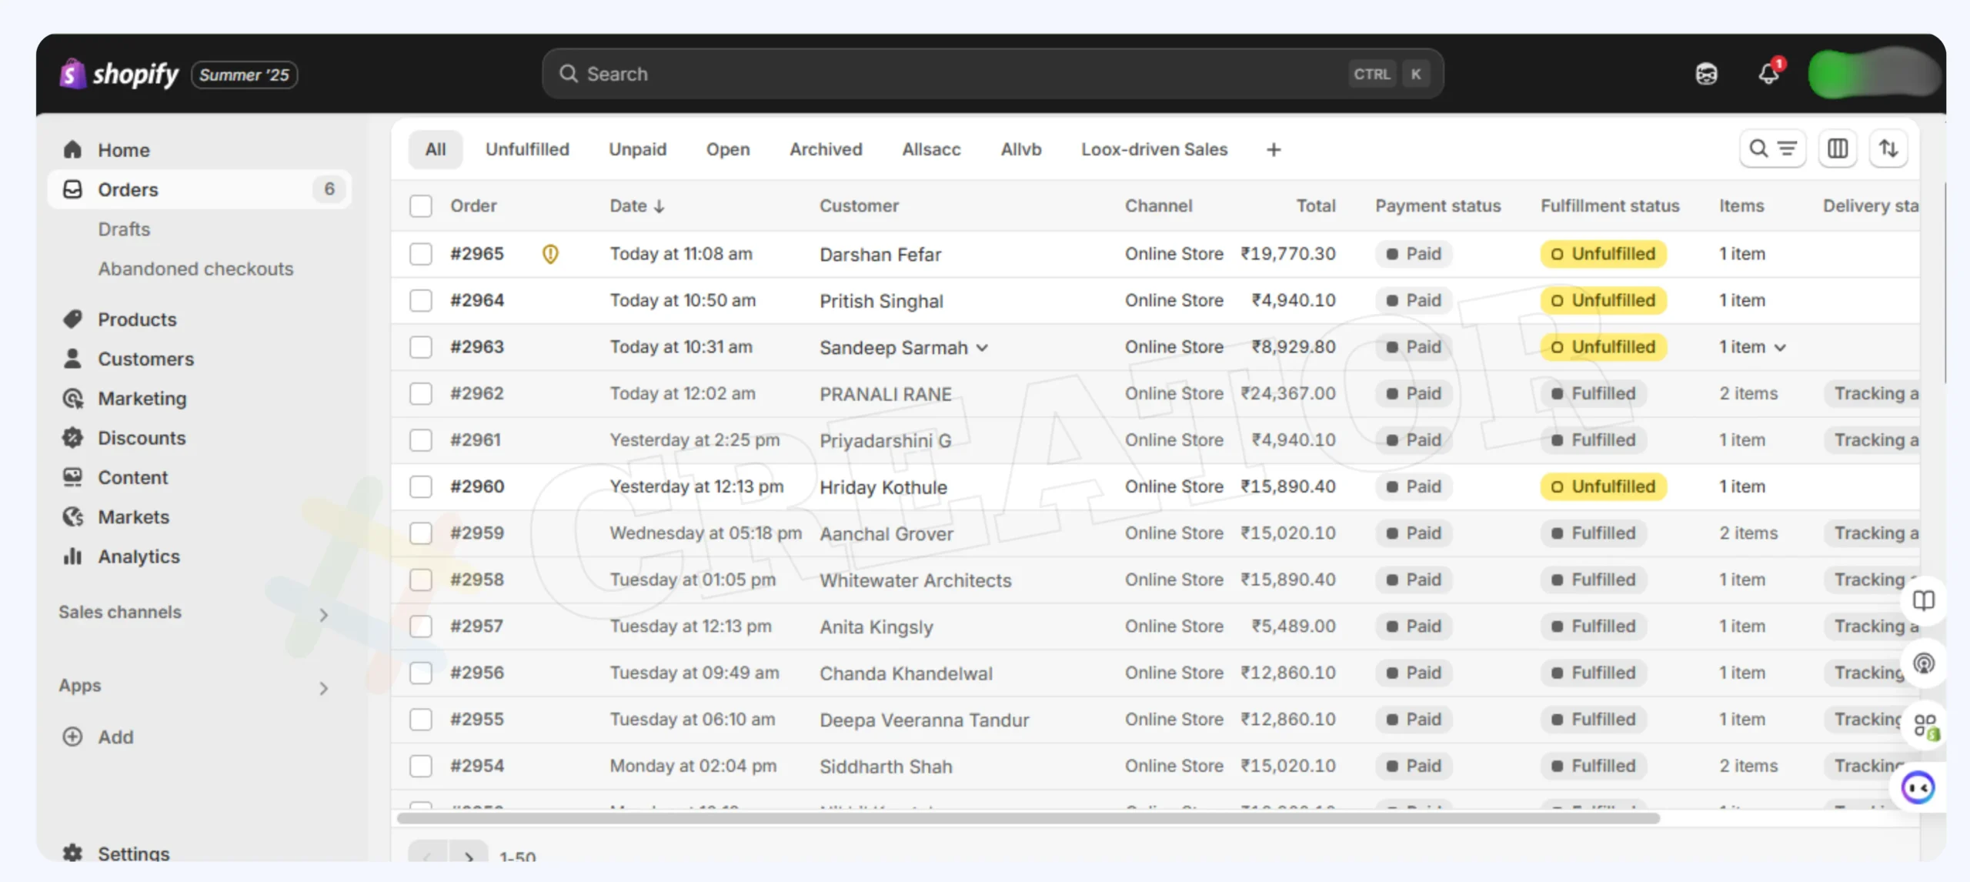Click the risk warning icon on order #2965
1970x882 pixels.
click(x=550, y=254)
